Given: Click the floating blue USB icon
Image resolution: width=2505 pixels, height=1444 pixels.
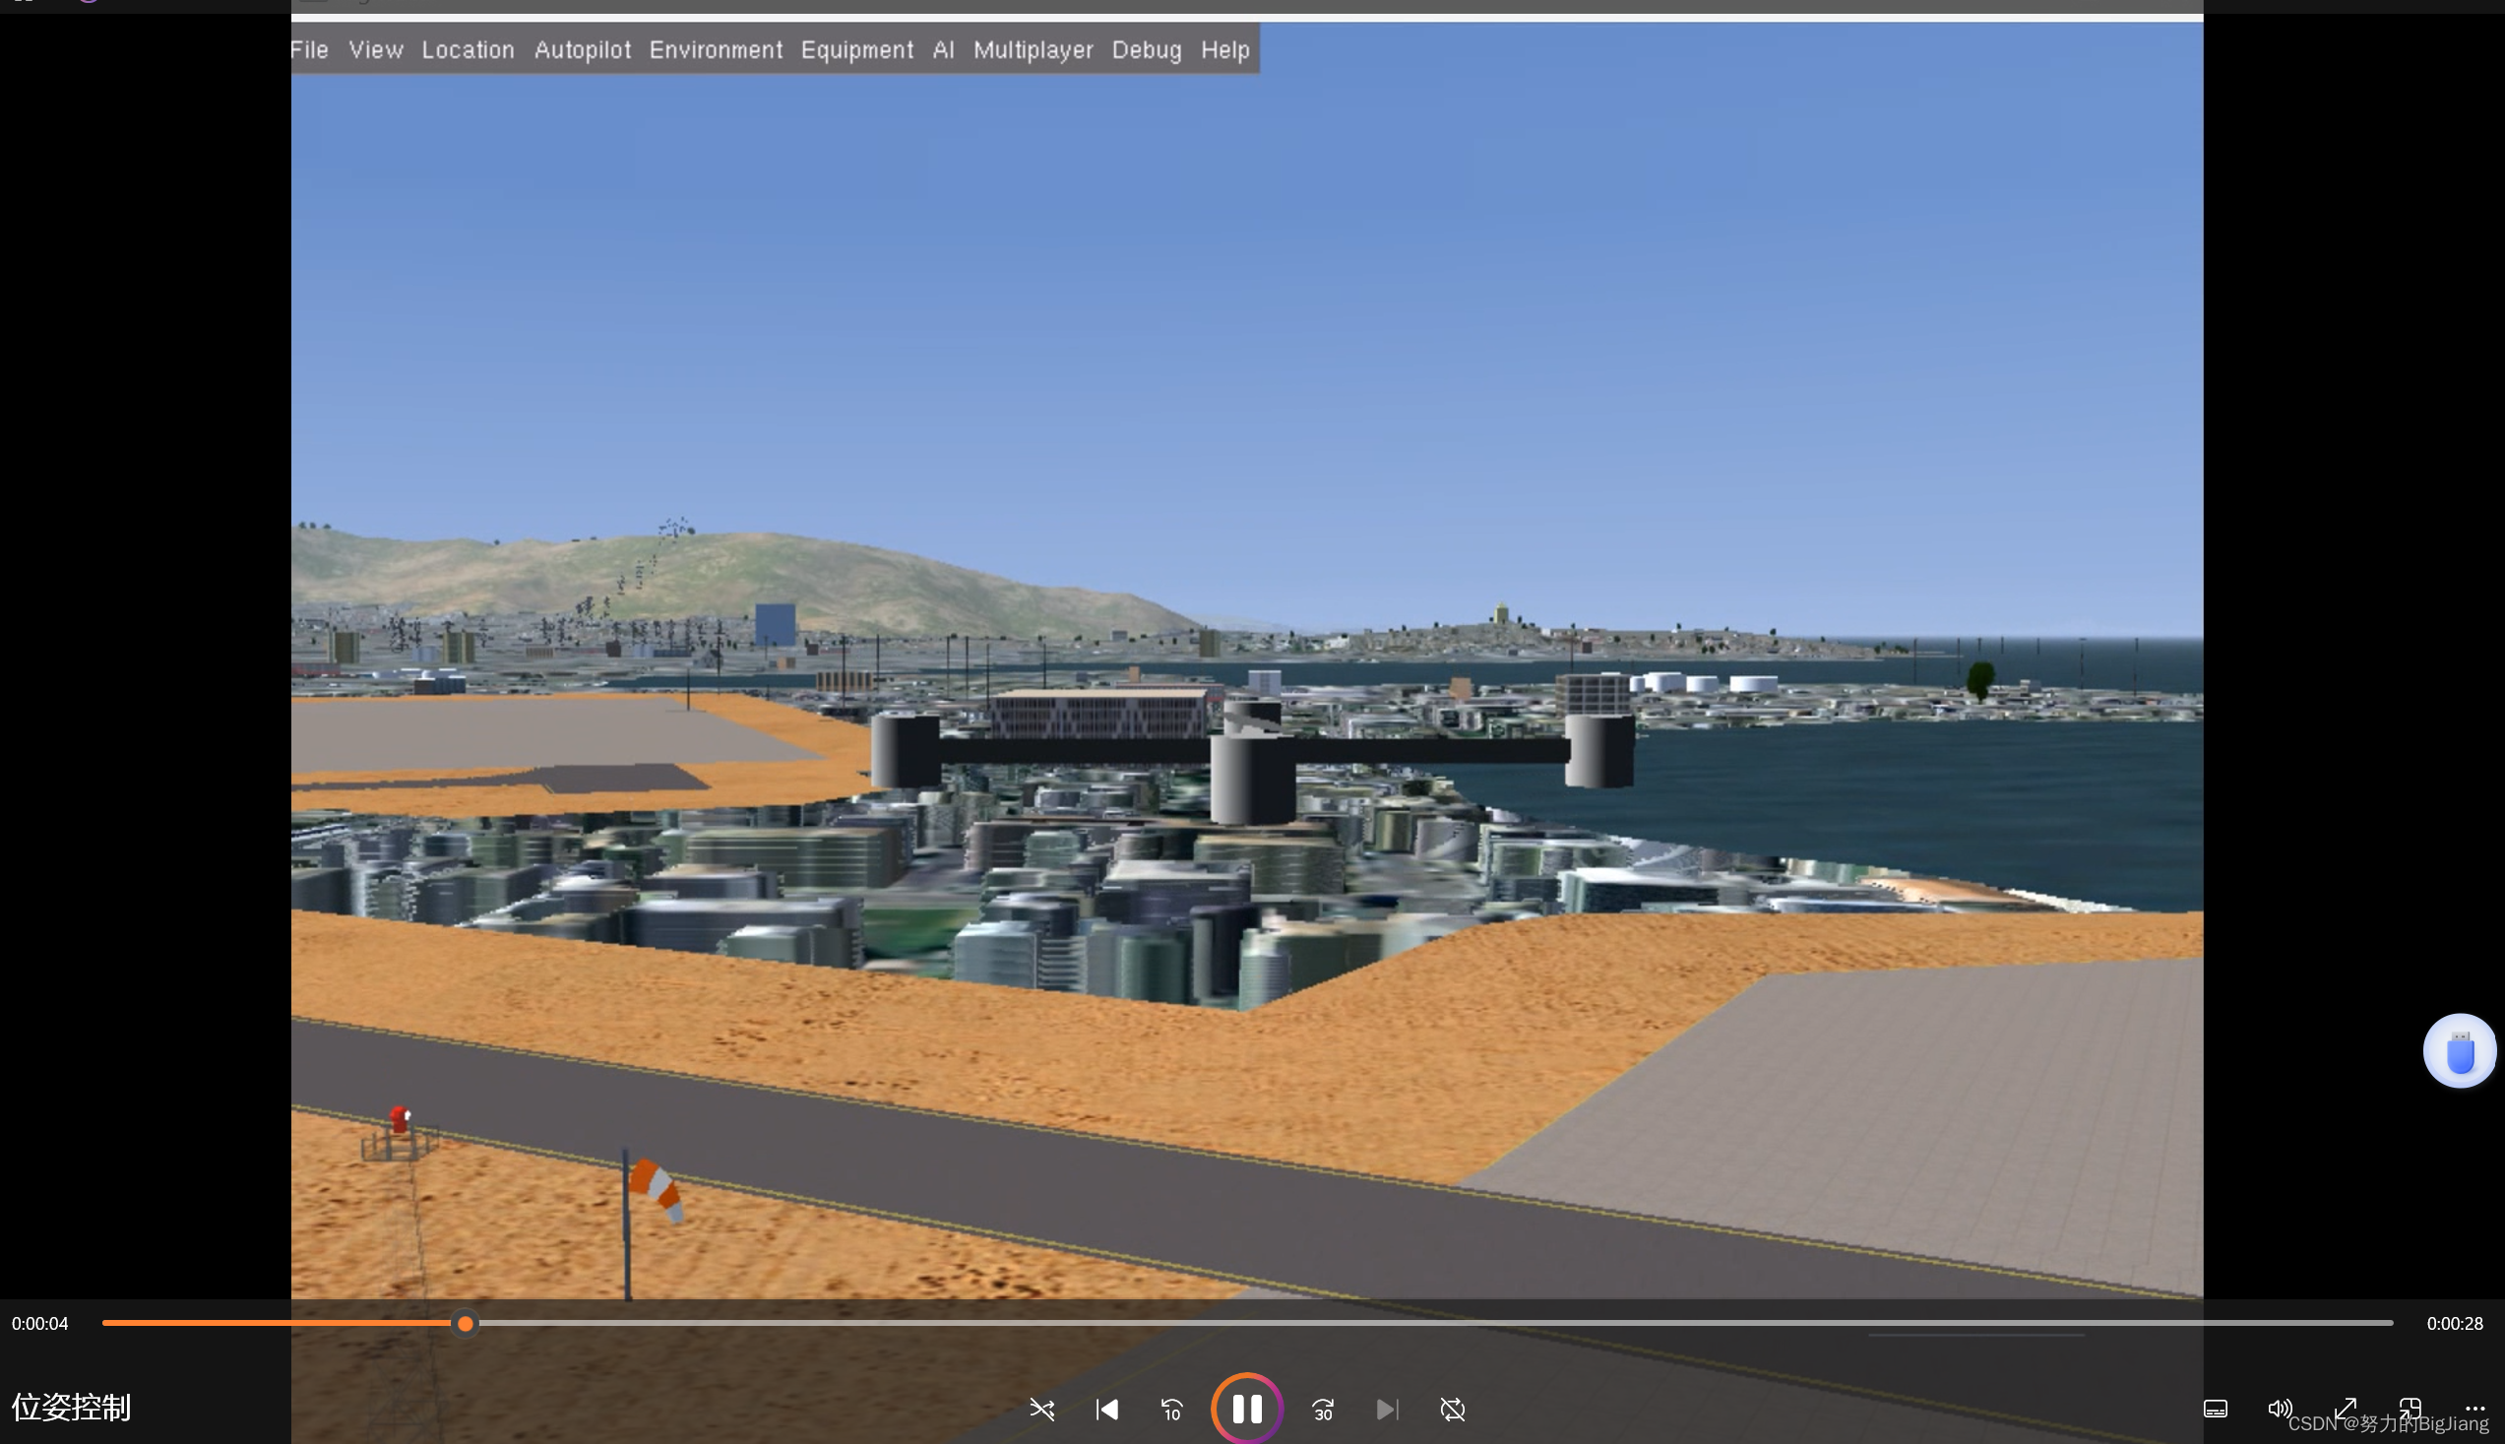Looking at the screenshot, I should [x=2459, y=1051].
